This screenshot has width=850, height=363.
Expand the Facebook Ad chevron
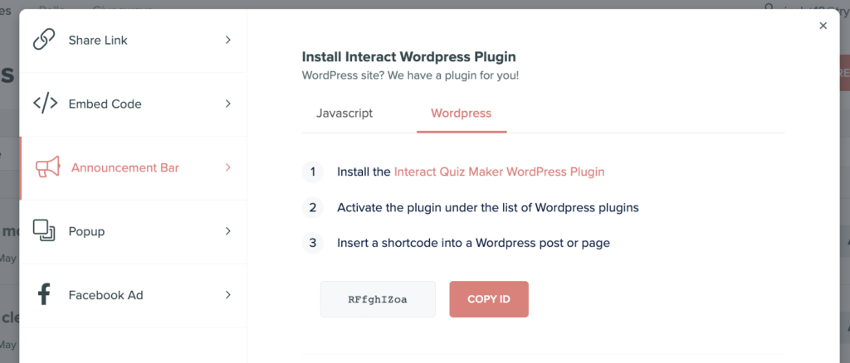click(x=228, y=295)
